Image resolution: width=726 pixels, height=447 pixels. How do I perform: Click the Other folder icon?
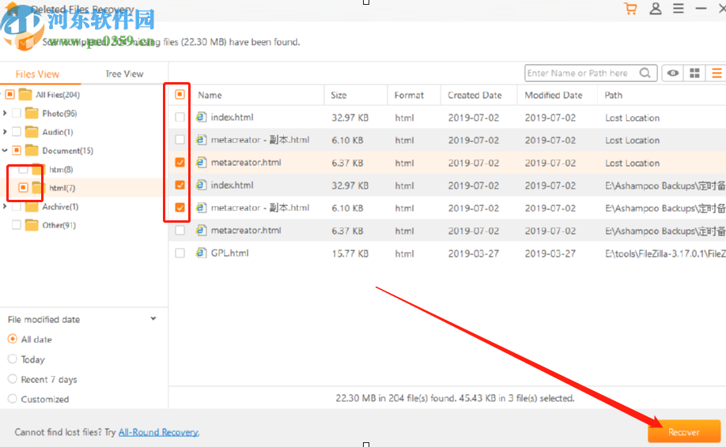point(32,225)
